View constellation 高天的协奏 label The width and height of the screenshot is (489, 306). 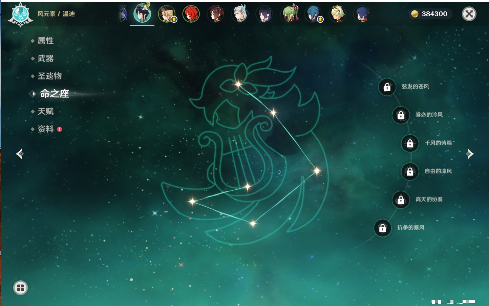pyautogui.click(x=429, y=199)
